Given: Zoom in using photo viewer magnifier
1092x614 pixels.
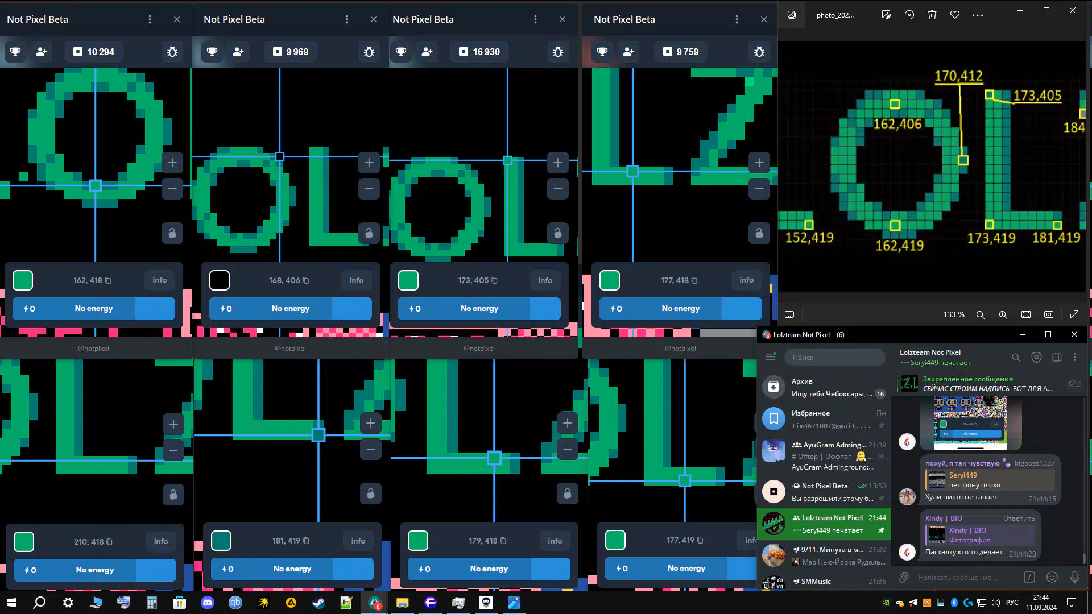Looking at the screenshot, I should (1003, 314).
